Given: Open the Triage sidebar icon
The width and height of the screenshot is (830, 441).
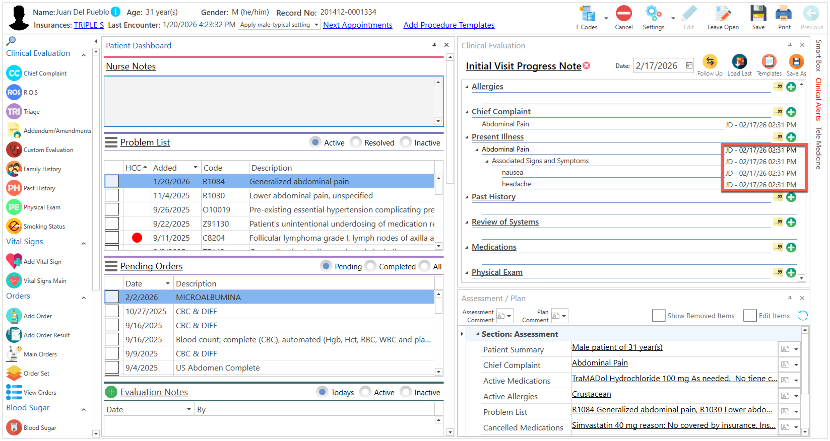Looking at the screenshot, I should tap(14, 112).
